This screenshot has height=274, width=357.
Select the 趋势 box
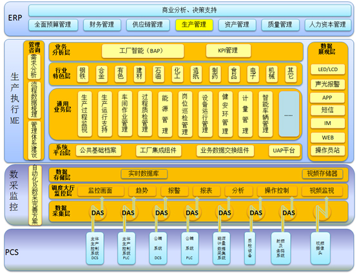pos(142,191)
